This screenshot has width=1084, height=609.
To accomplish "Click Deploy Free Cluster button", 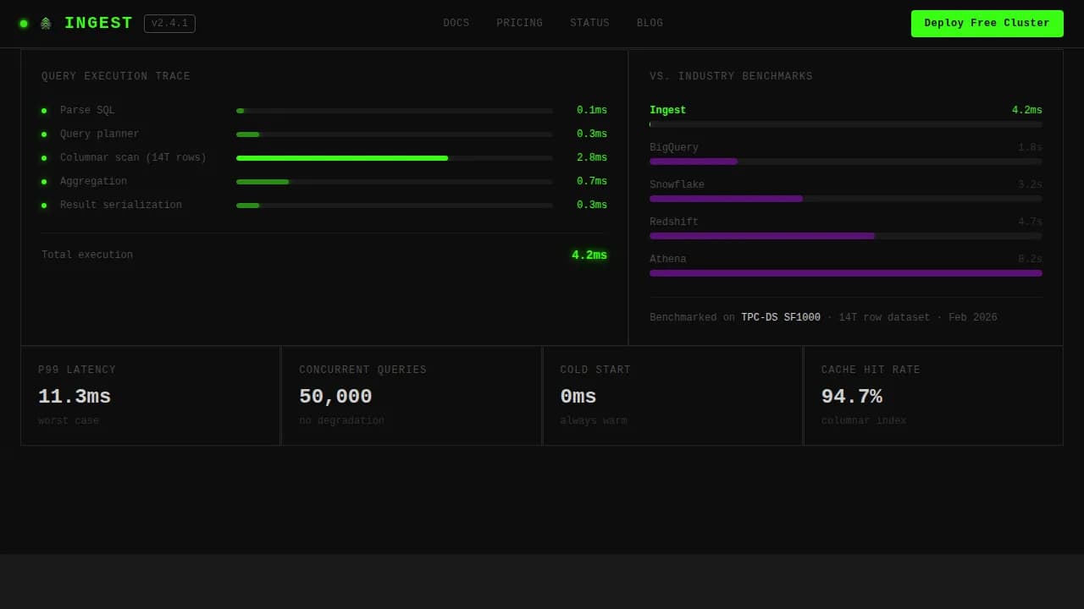I will [987, 24].
